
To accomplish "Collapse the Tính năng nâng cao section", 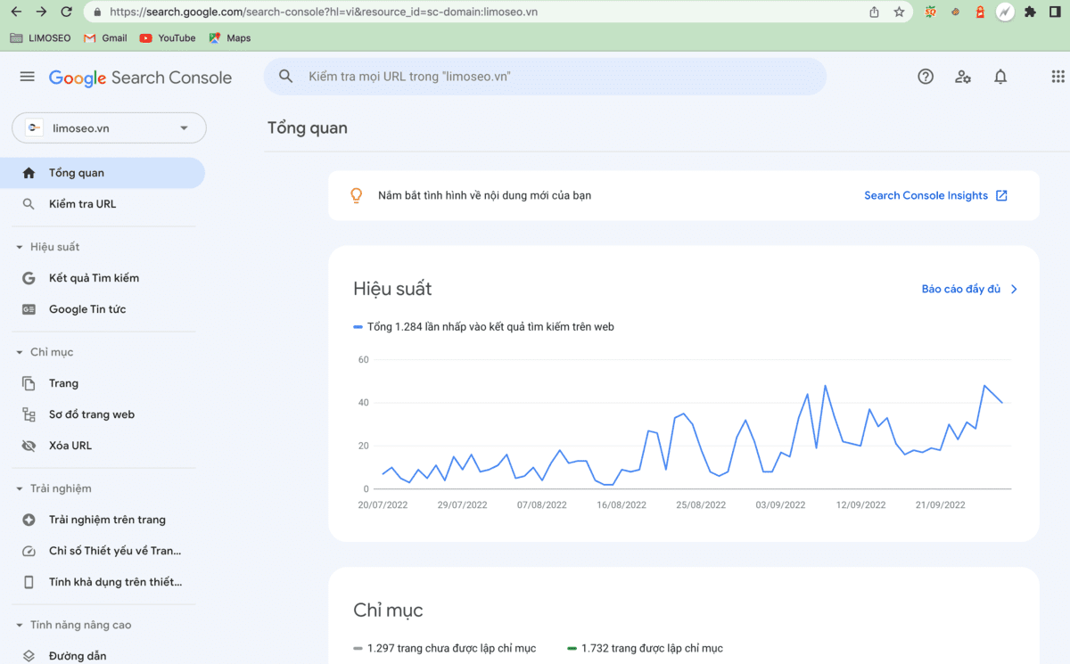I will [20, 625].
